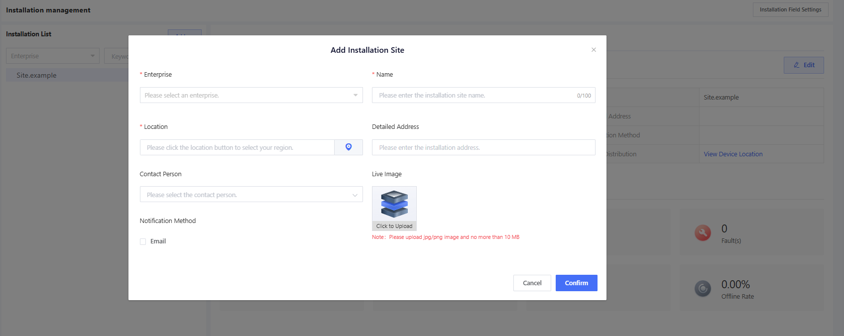844x336 pixels.
Task: Close the Add Installation Site dialog
Action: point(594,50)
